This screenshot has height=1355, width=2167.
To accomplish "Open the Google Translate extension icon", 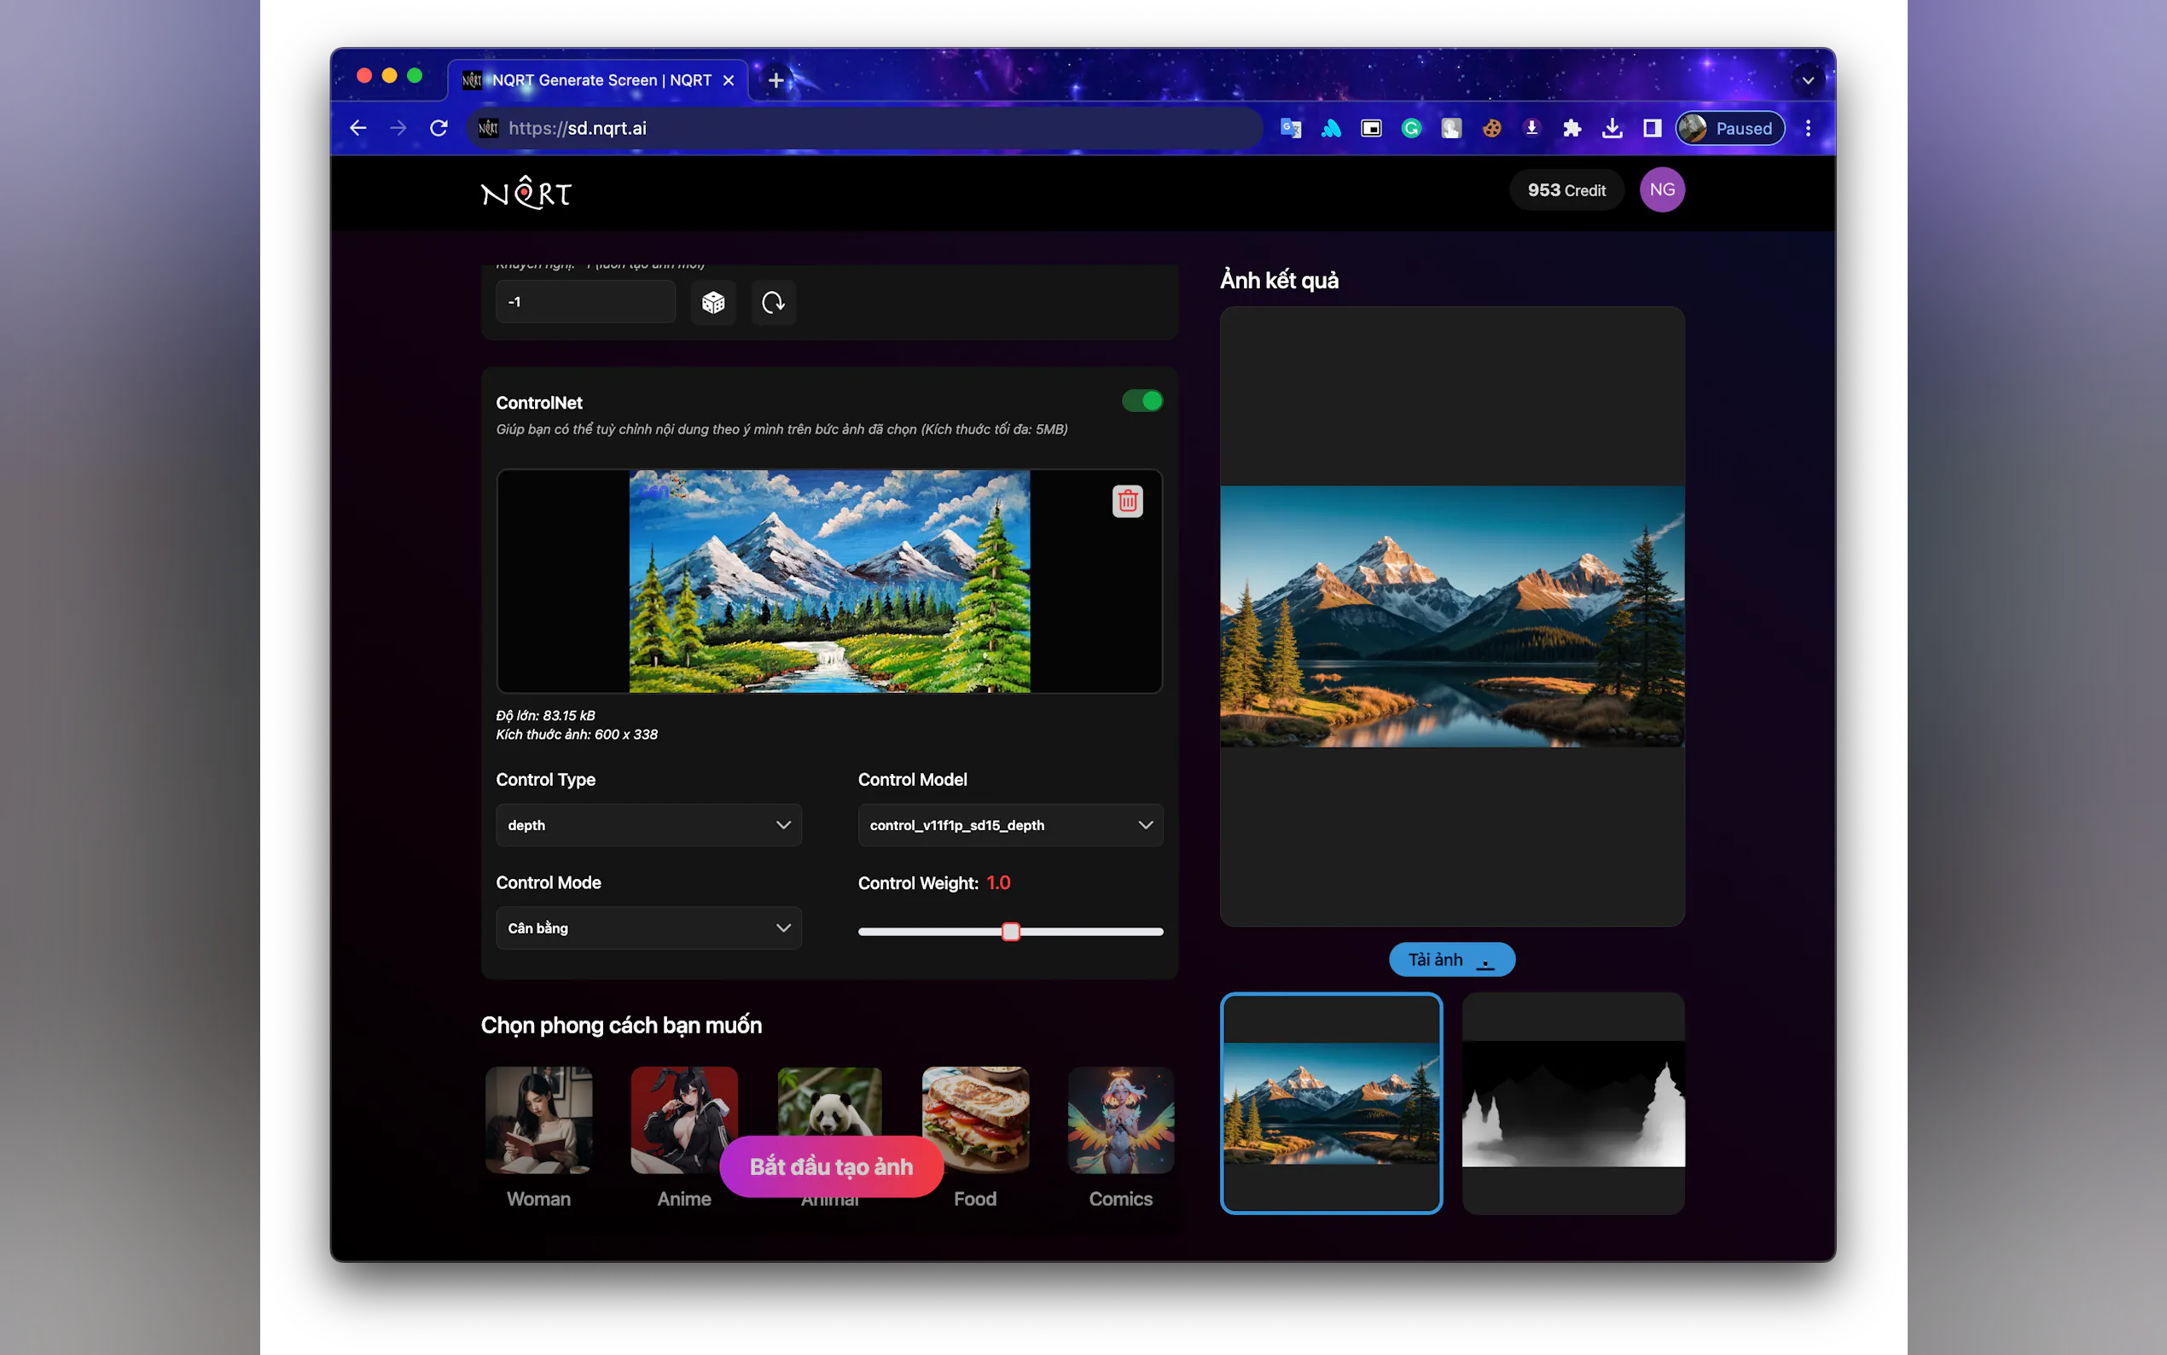I will 1290,128.
